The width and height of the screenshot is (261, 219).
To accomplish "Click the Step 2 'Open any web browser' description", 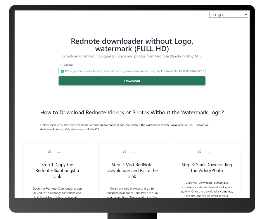I will point(132,193).
